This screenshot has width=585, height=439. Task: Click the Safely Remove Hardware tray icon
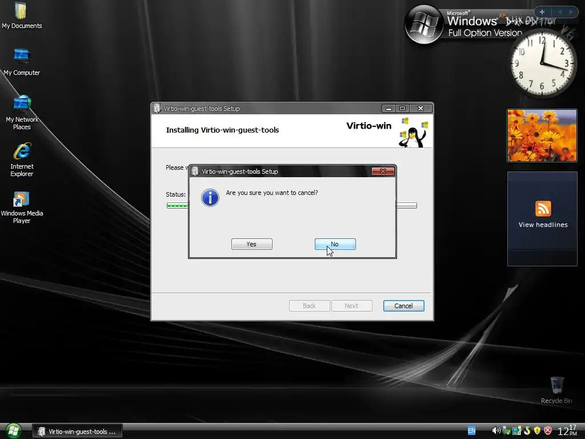click(507, 431)
